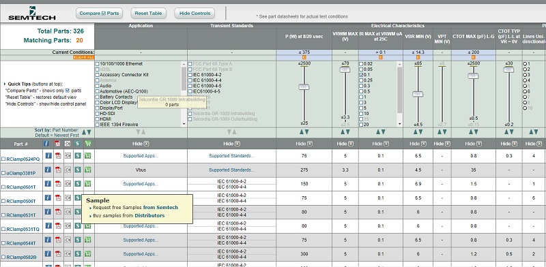Open info icon for RClamp0524PQ
Viewport: 546px width, 267px height.
click(x=48, y=155)
